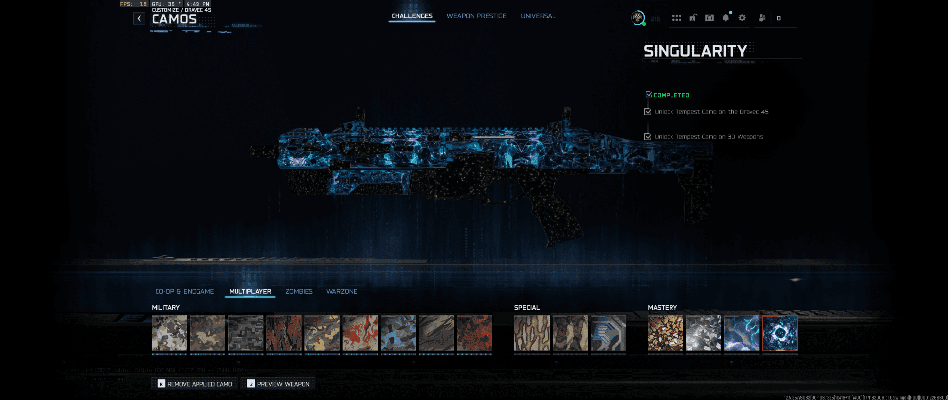
Task: Select the Warzone camo category
Action: [341, 292]
